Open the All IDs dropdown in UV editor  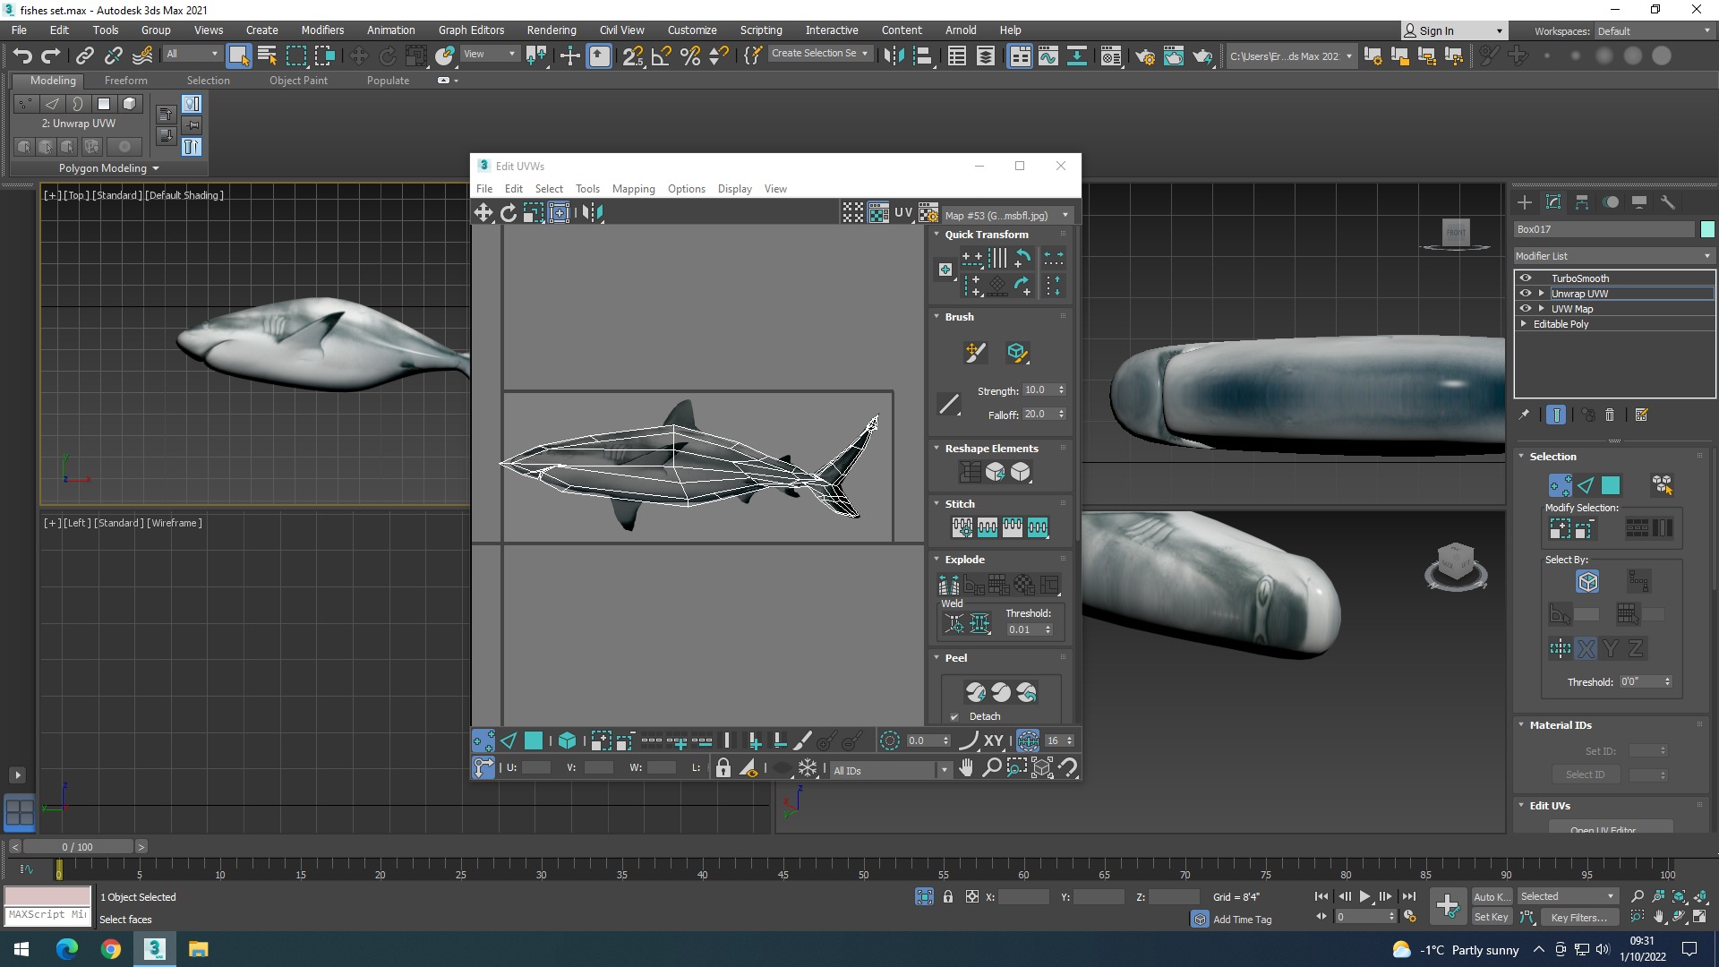pos(890,770)
